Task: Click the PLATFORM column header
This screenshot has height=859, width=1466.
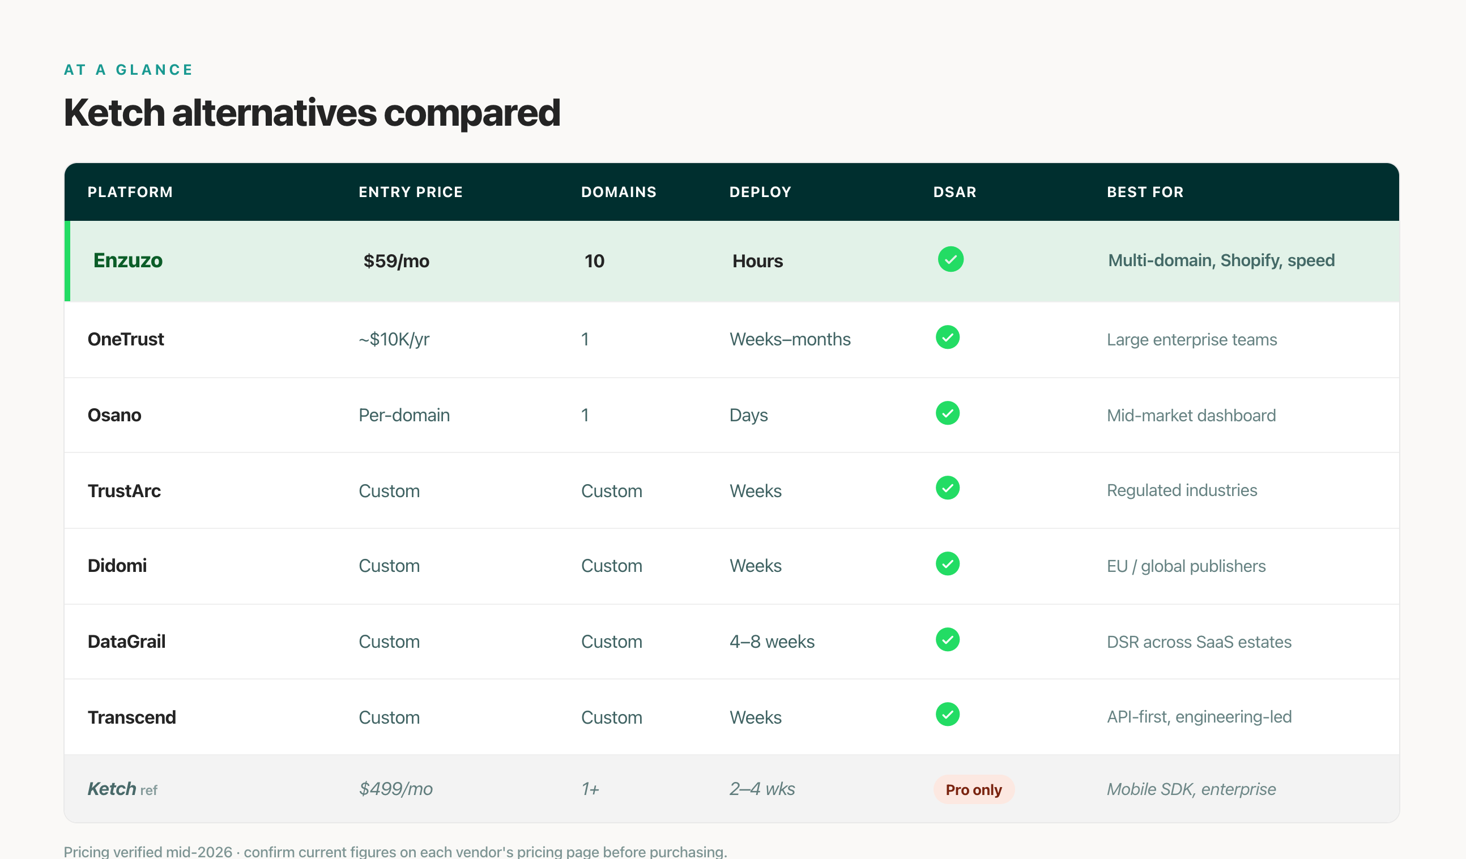Action: click(130, 192)
